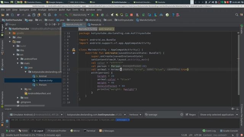Click the Cut scissors icon
The height and width of the screenshot is (137, 244).
pyautogui.click(x=29, y=15)
